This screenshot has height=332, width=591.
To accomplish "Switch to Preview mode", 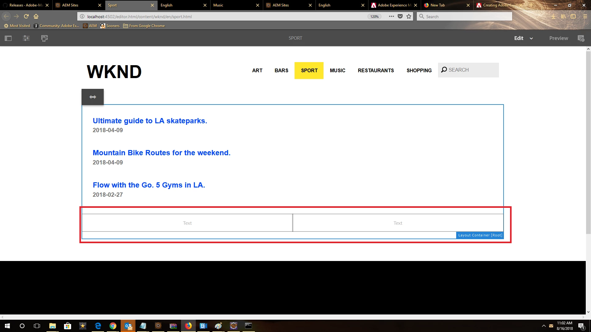I will tap(558, 38).
